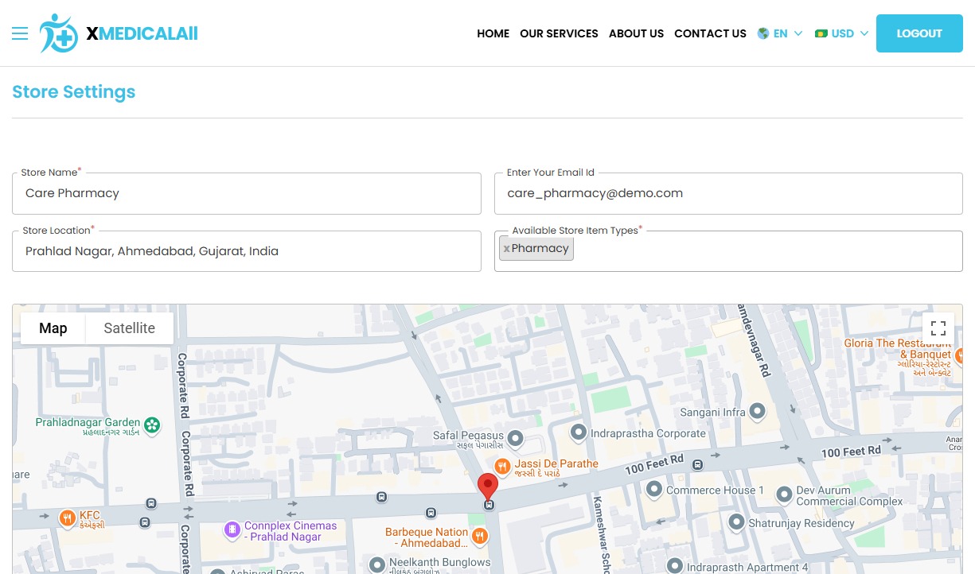Image resolution: width=975 pixels, height=574 pixels.
Task: Remove the Pharmacy item type tag
Action: pyautogui.click(x=506, y=249)
